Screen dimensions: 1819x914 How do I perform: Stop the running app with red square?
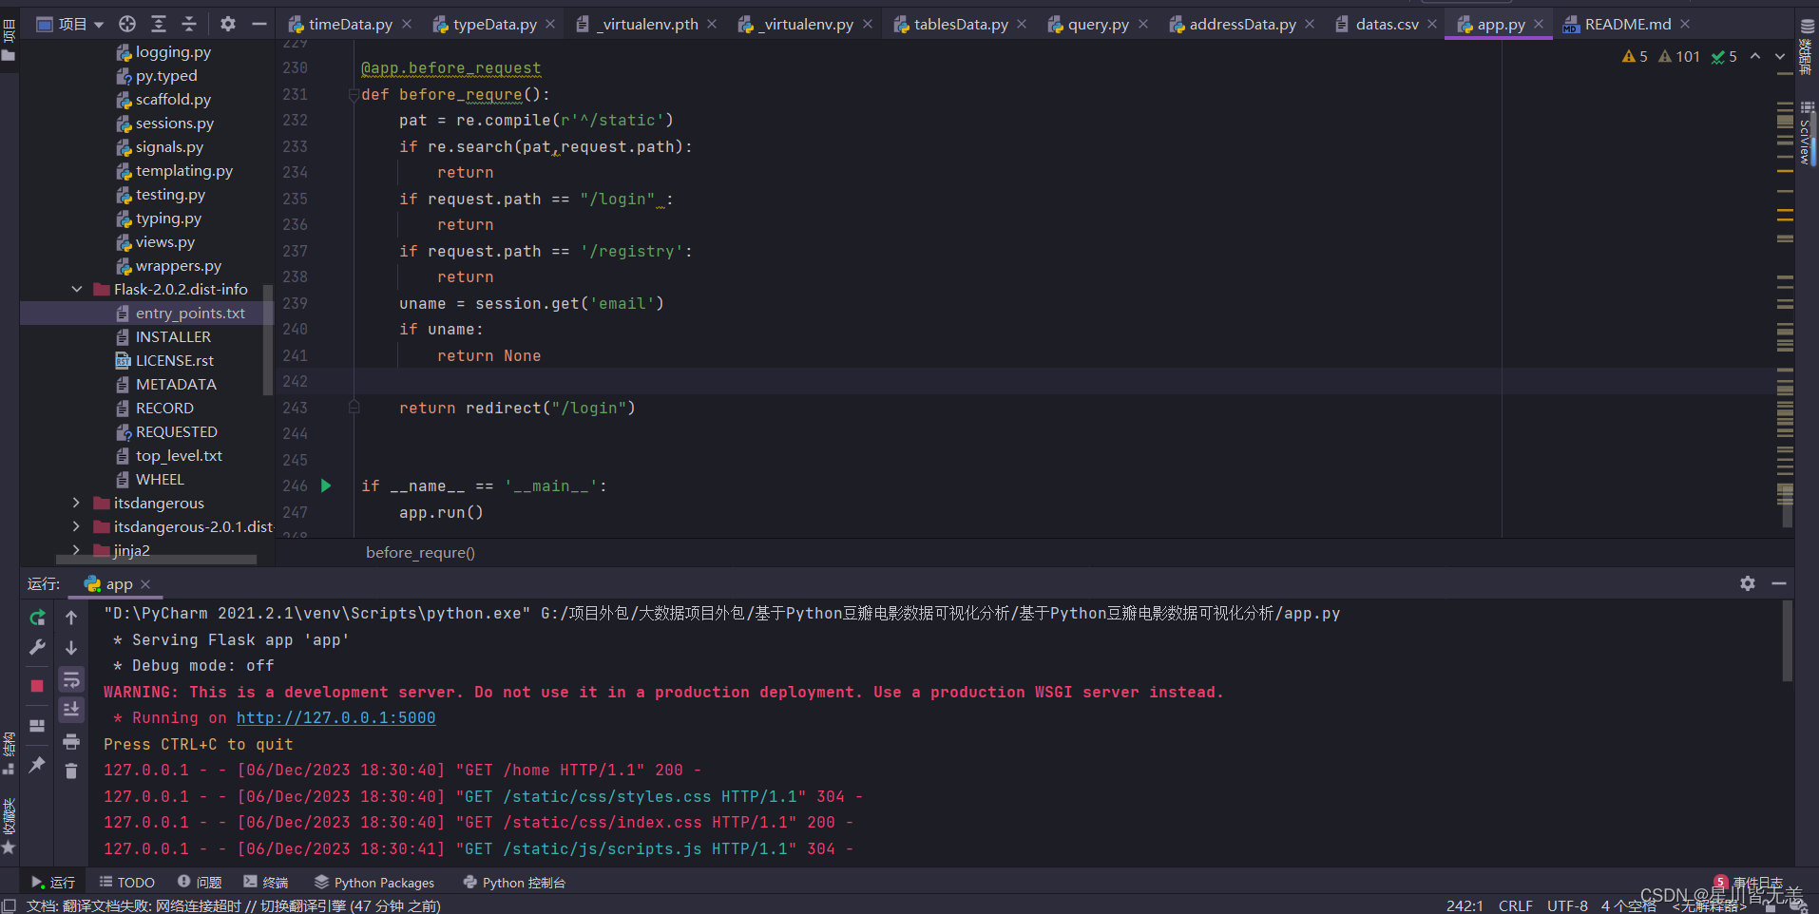click(x=37, y=686)
